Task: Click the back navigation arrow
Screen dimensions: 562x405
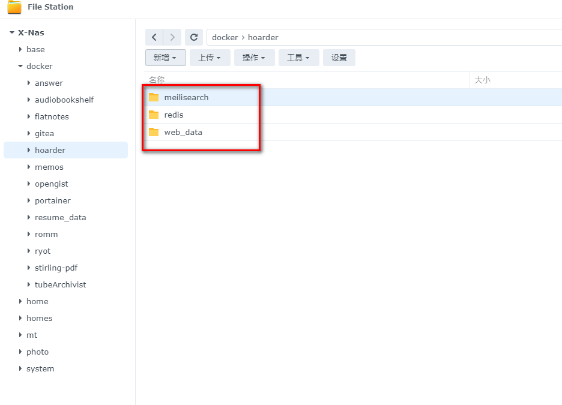Action: [x=154, y=37]
